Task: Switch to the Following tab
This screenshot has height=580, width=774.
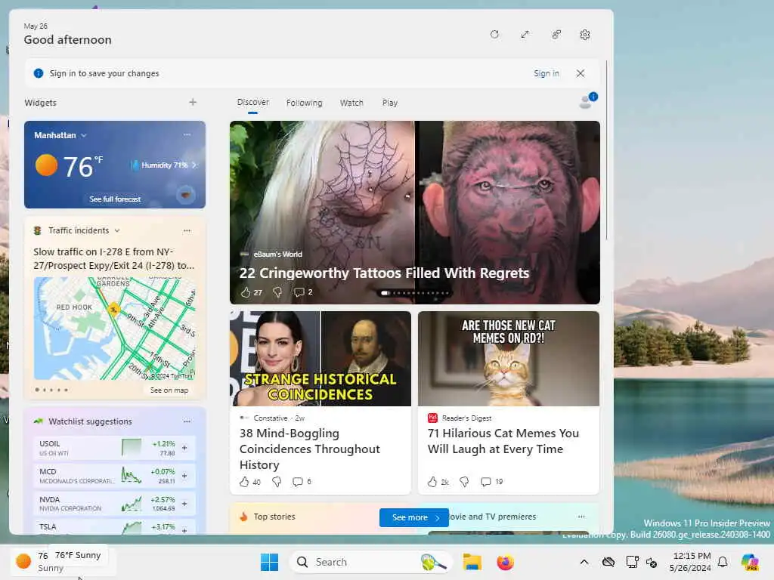Action: (304, 103)
